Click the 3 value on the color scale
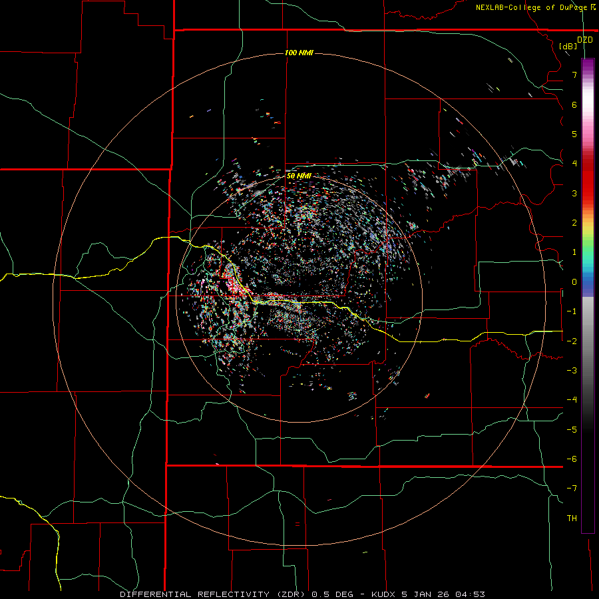This screenshot has width=599, height=599. click(x=574, y=193)
